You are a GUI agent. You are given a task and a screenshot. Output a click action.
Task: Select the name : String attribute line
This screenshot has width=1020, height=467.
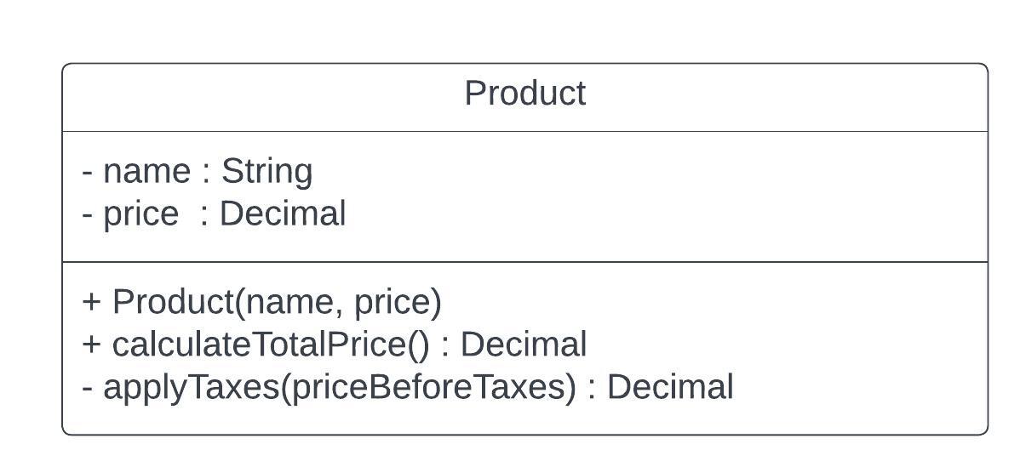(x=198, y=172)
